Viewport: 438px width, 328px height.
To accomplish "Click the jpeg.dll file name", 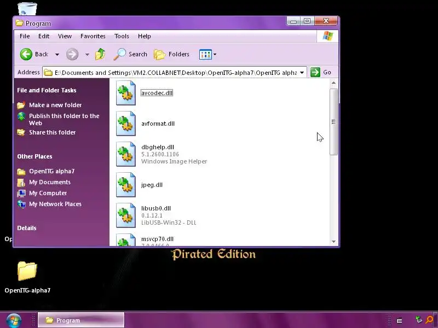I will [152, 185].
